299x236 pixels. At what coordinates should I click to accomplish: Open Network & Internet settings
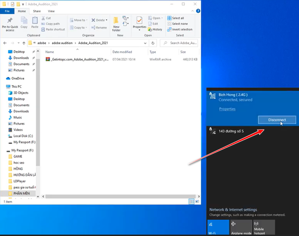click(233, 210)
